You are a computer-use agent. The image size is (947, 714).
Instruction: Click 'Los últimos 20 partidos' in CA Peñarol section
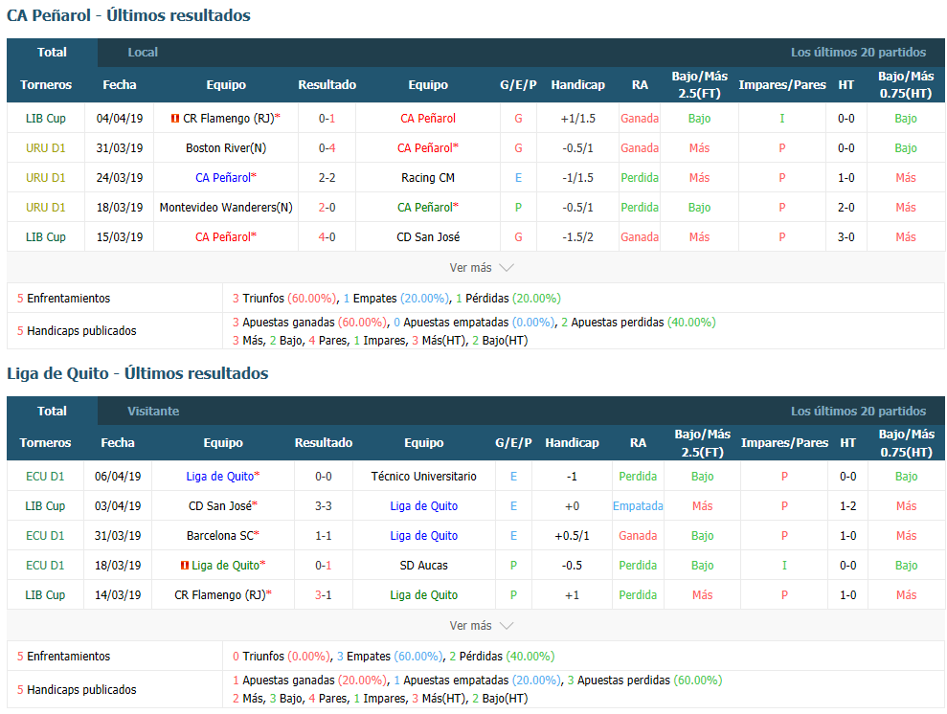858,53
